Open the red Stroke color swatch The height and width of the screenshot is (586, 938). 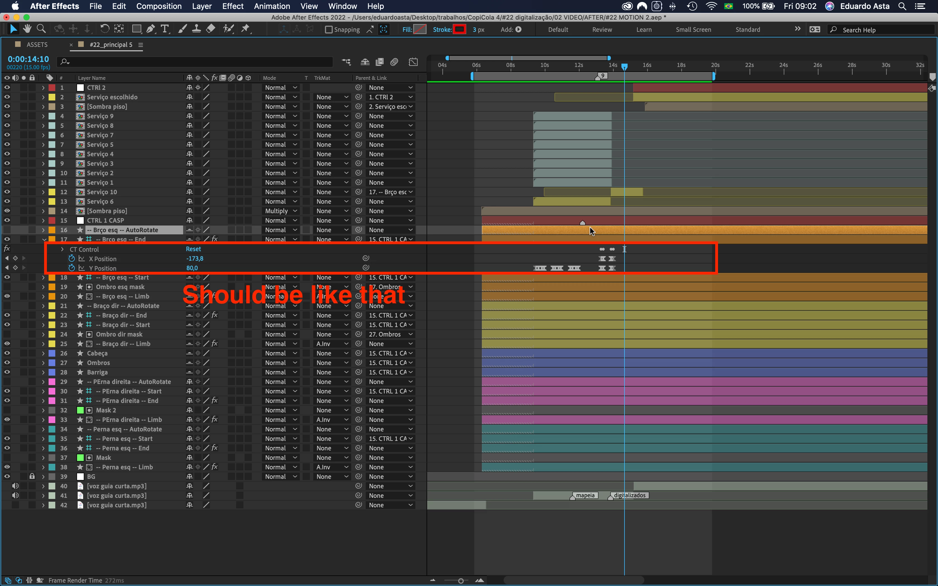click(x=459, y=30)
